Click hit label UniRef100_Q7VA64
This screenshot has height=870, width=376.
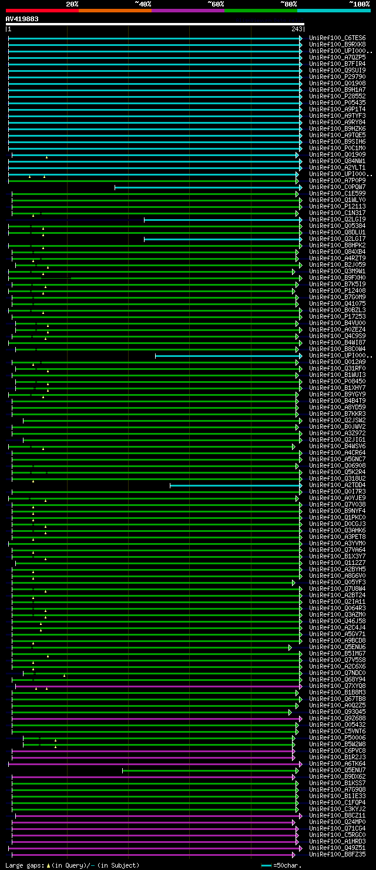337,550
